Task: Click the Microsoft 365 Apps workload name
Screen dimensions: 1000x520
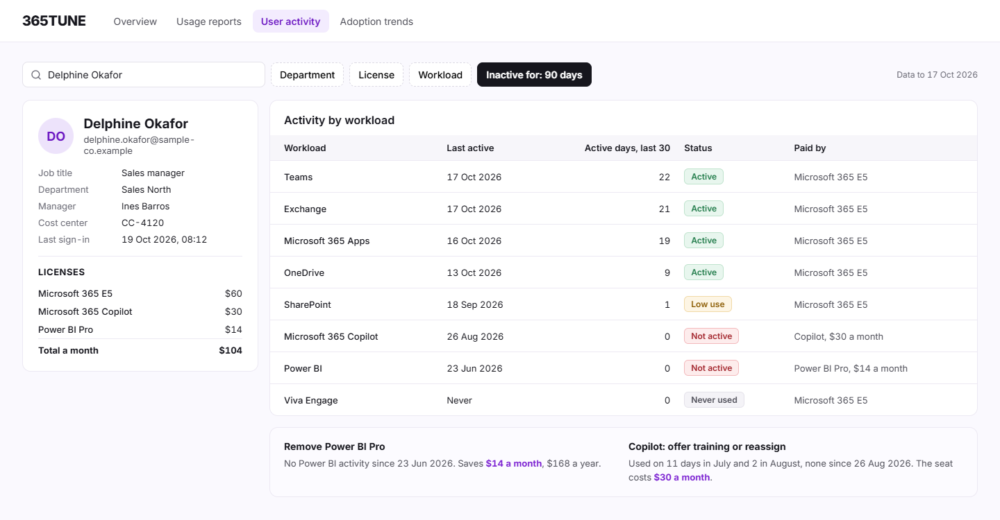Action: click(327, 241)
